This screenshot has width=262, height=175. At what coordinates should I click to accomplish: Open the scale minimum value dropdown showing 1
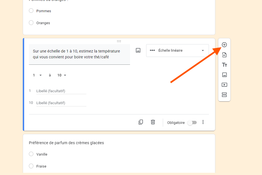tap(37, 75)
